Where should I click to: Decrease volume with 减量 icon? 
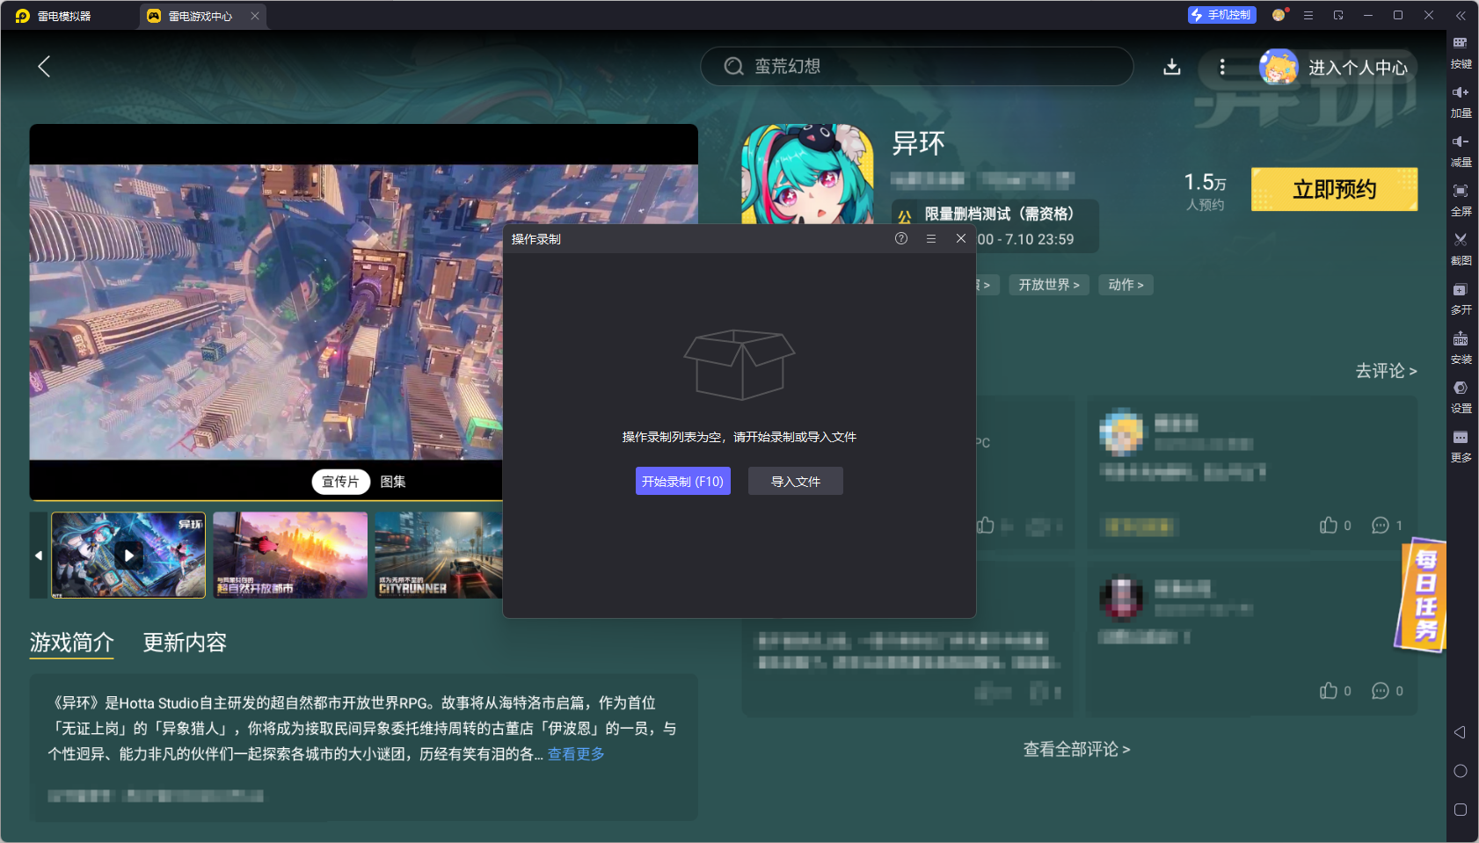pos(1461,150)
